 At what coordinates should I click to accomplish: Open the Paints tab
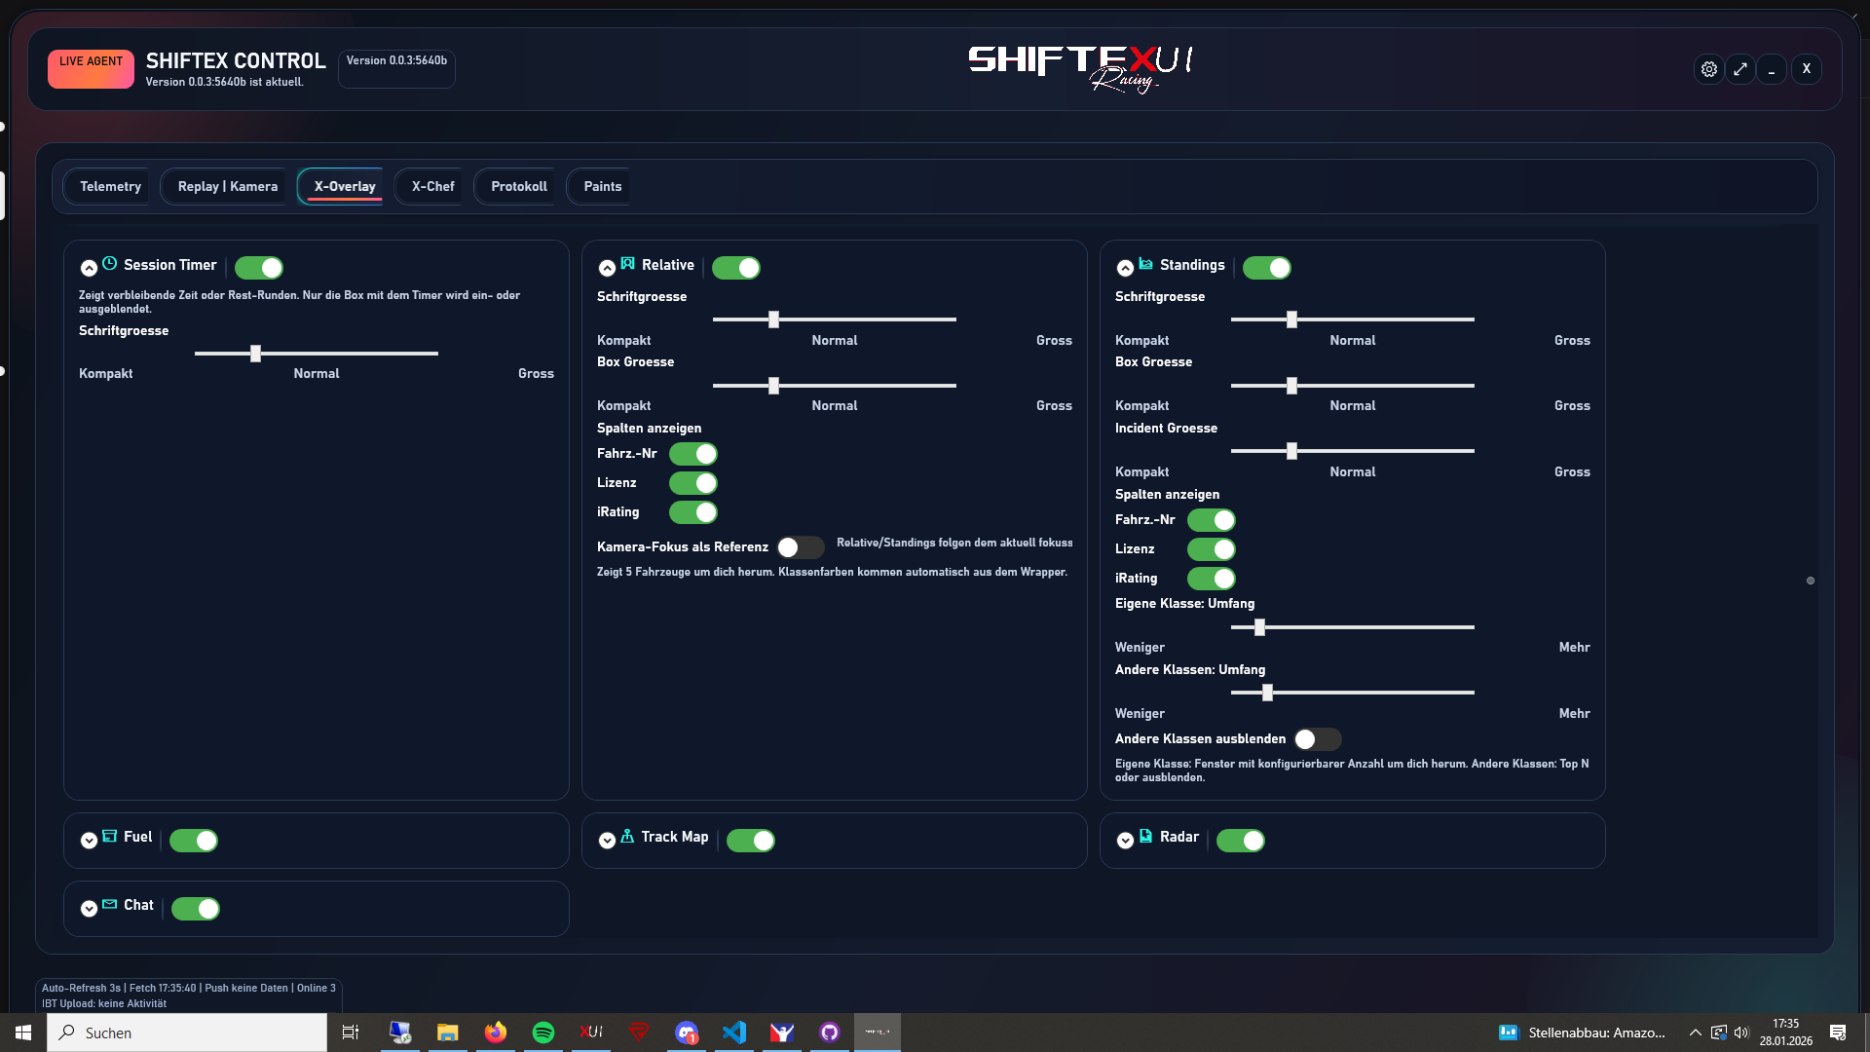[x=601, y=186]
